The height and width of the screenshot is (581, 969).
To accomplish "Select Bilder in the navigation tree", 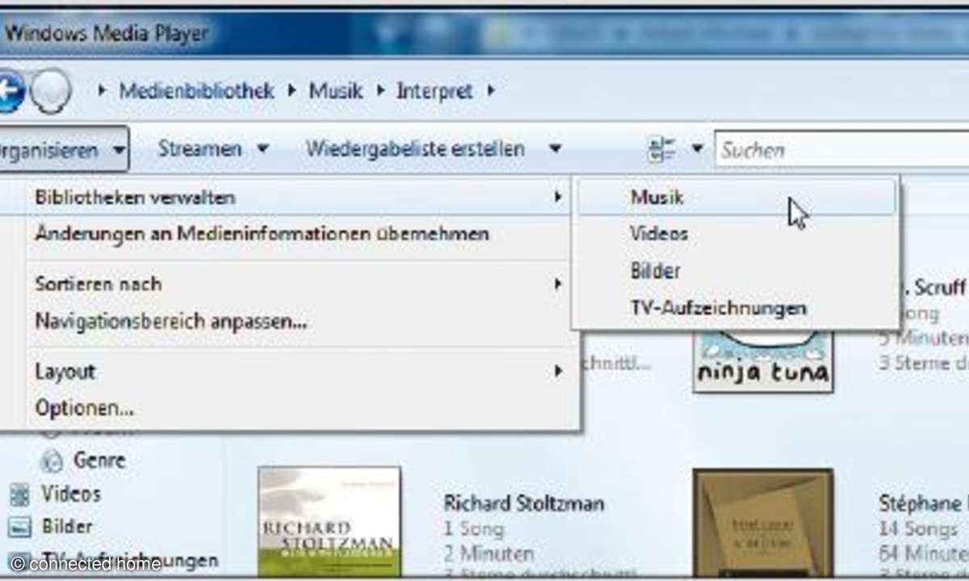I will point(67,527).
